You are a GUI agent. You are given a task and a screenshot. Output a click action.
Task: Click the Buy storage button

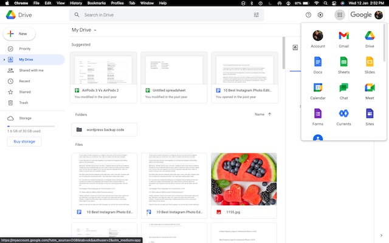24,142
